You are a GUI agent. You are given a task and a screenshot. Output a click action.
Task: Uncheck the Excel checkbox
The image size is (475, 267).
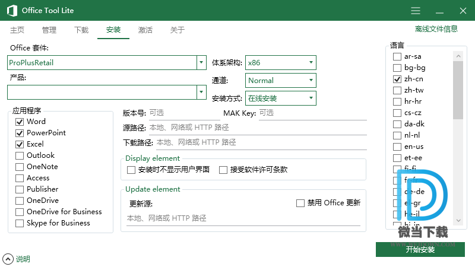[20, 144]
